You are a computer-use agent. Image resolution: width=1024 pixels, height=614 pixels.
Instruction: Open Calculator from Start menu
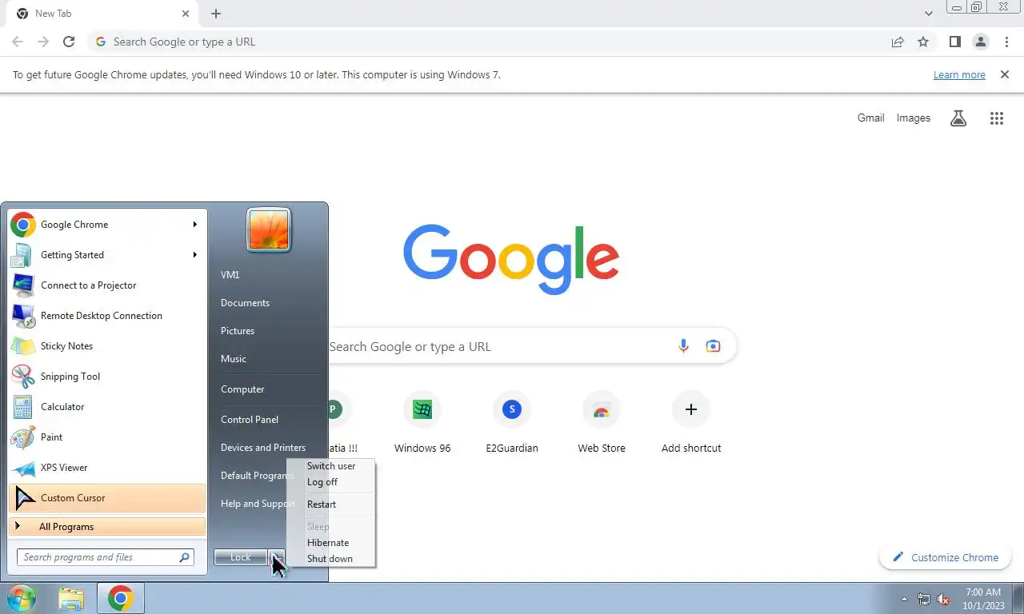[x=107, y=407]
